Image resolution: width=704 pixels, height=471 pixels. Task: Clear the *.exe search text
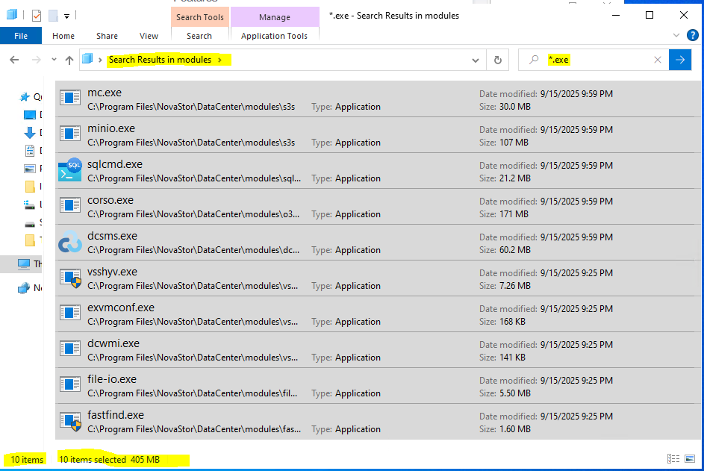[x=658, y=60]
